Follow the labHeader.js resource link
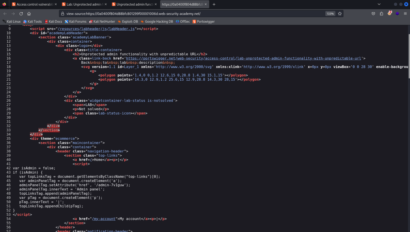This screenshot has height=232, width=410. click(x=96, y=29)
